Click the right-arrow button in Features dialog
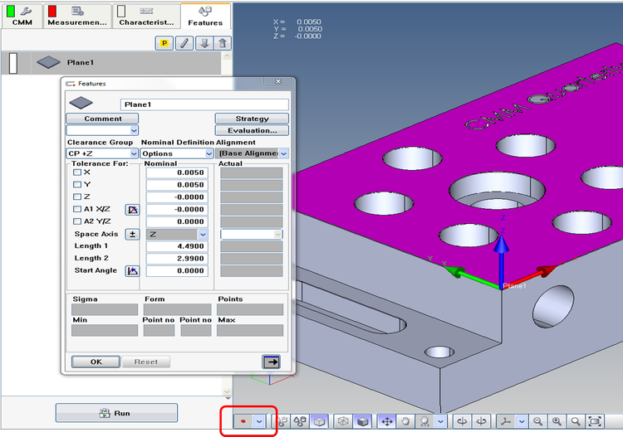This screenshot has height=437, width=623. coord(272,362)
